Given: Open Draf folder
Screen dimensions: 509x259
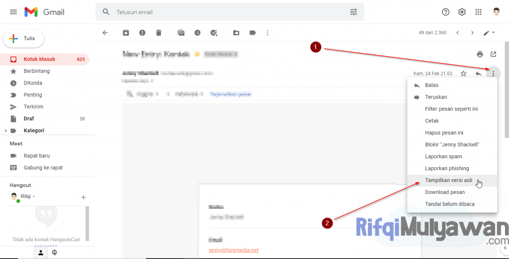Looking at the screenshot, I should point(44,119).
